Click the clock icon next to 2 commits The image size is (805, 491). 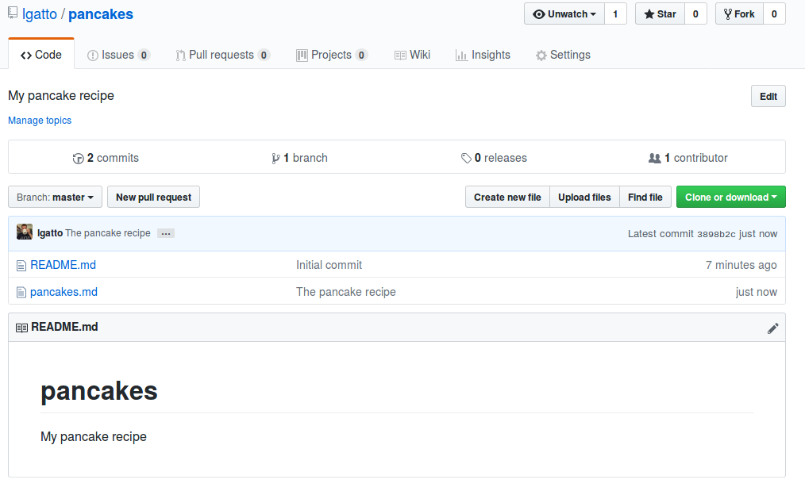click(x=79, y=158)
